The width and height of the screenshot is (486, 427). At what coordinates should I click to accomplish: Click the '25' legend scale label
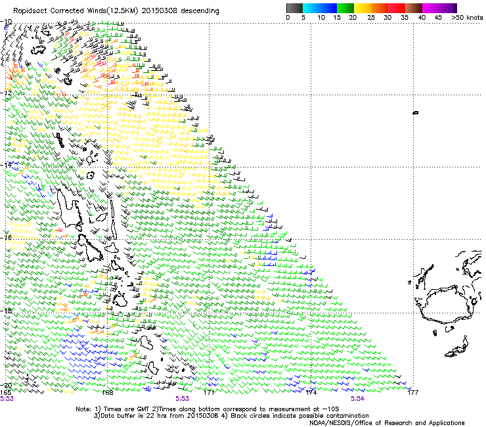click(371, 18)
